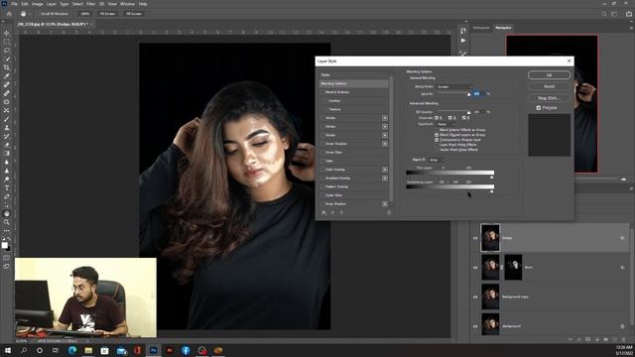Screen dimensions: 635x357
Task: Hide the Background copy layer
Action: point(475,297)
